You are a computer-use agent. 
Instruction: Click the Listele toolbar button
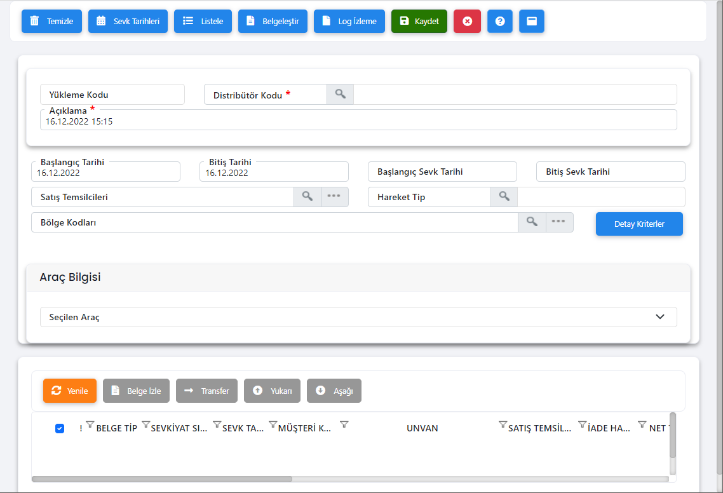pyautogui.click(x=203, y=21)
